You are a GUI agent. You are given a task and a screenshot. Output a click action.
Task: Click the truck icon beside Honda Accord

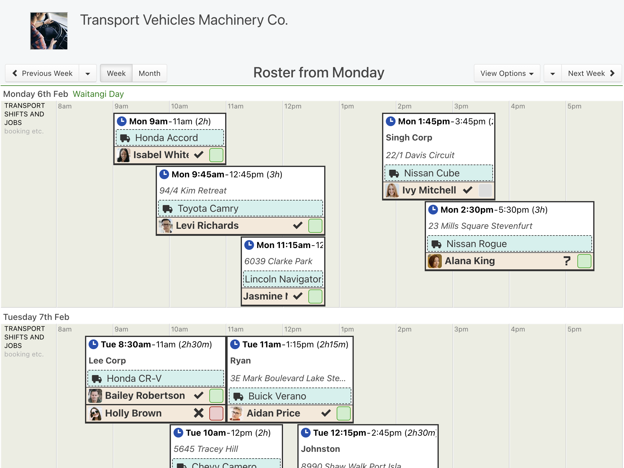[x=125, y=138]
